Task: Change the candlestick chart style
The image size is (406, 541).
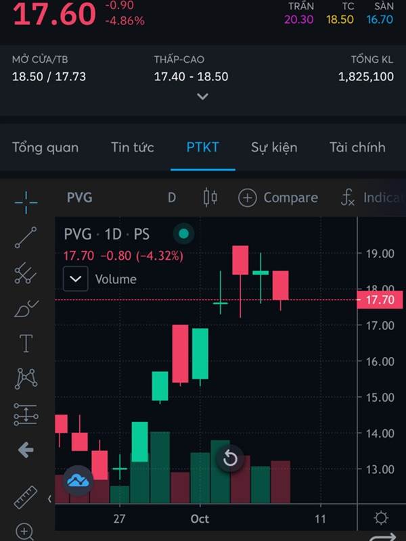Action: (x=210, y=197)
